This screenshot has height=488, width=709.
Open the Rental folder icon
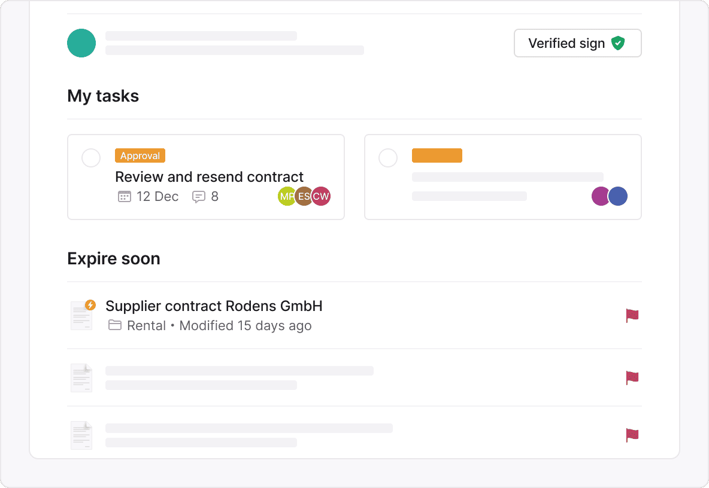tap(115, 325)
